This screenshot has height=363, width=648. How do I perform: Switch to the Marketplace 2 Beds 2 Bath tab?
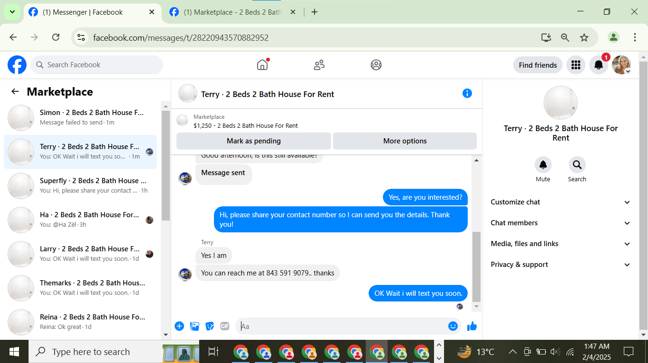232,12
